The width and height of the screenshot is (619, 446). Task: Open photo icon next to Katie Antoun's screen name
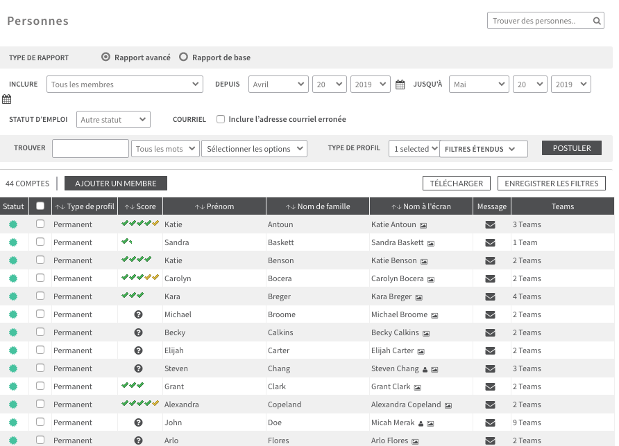click(423, 225)
